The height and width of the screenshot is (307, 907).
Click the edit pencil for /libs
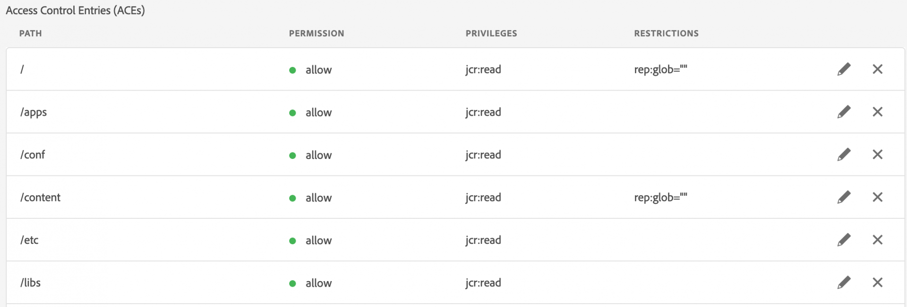click(x=845, y=282)
